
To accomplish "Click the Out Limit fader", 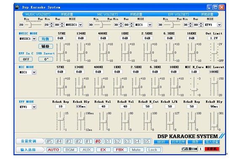I will click(x=214, y=52).
